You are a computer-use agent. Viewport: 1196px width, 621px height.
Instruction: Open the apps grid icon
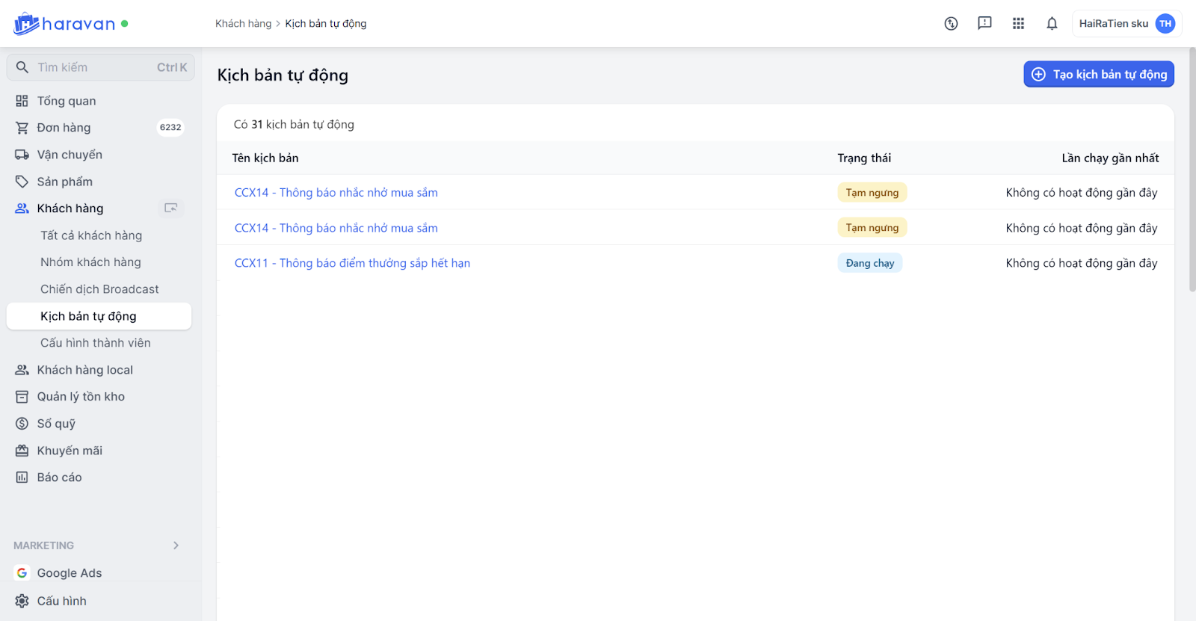(1018, 24)
